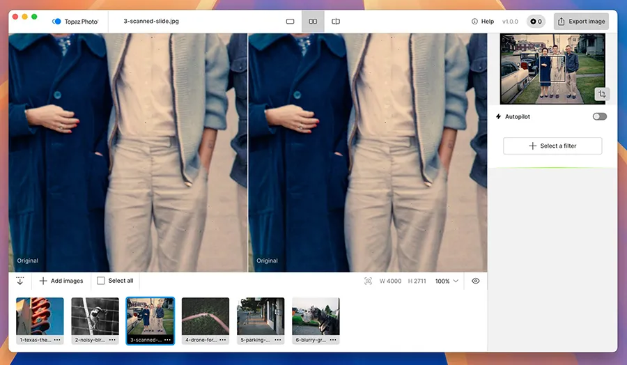Click the Export image button
Screen dimensions: 627x365
(581, 22)
